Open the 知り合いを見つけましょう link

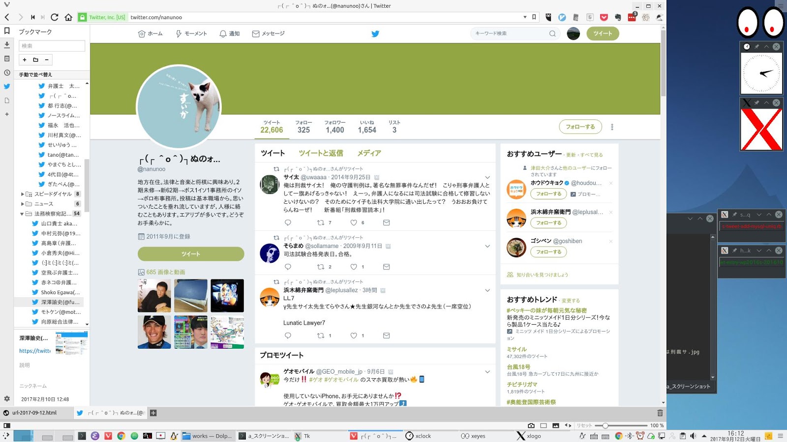tap(542, 275)
